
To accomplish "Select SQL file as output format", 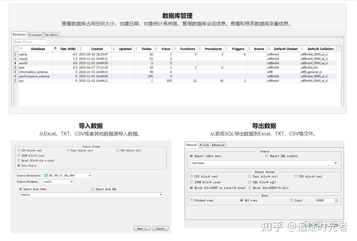I will tap(250, 182).
